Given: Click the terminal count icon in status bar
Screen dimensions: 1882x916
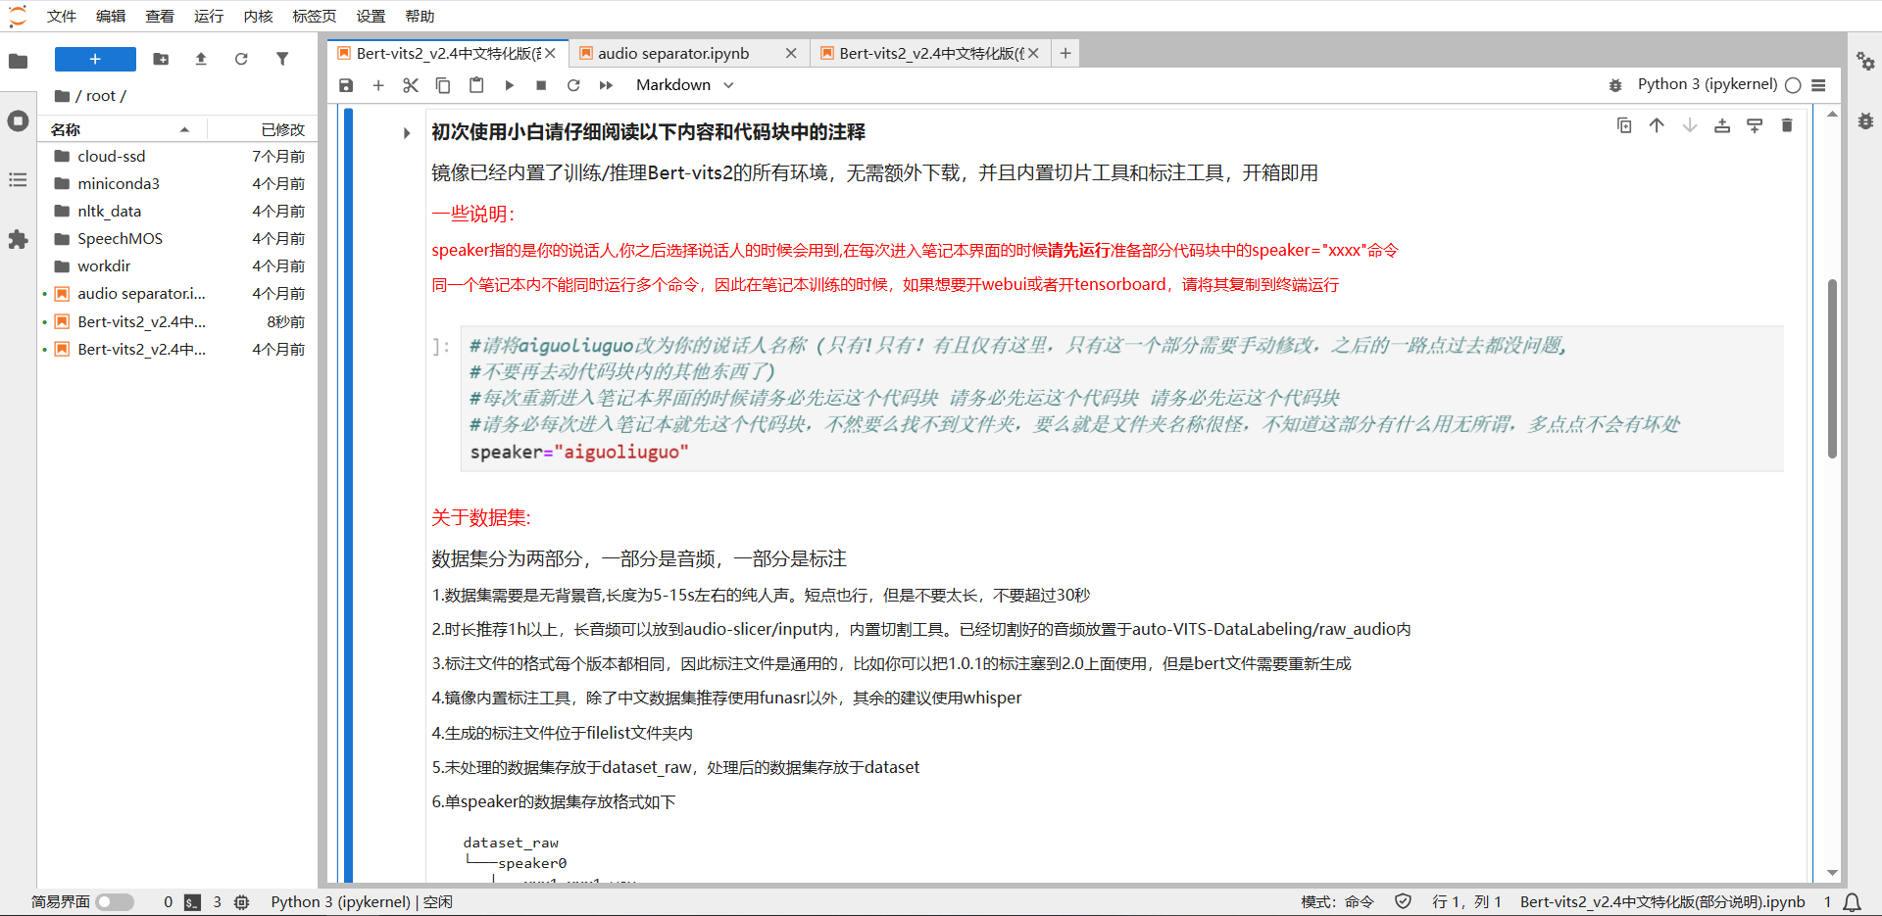Looking at the screenshot, I should coord(193,901).
